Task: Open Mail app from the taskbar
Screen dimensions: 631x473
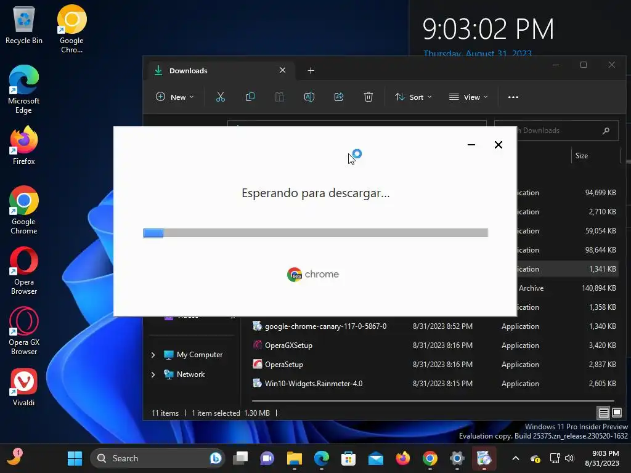Action: tap(375, 458)
